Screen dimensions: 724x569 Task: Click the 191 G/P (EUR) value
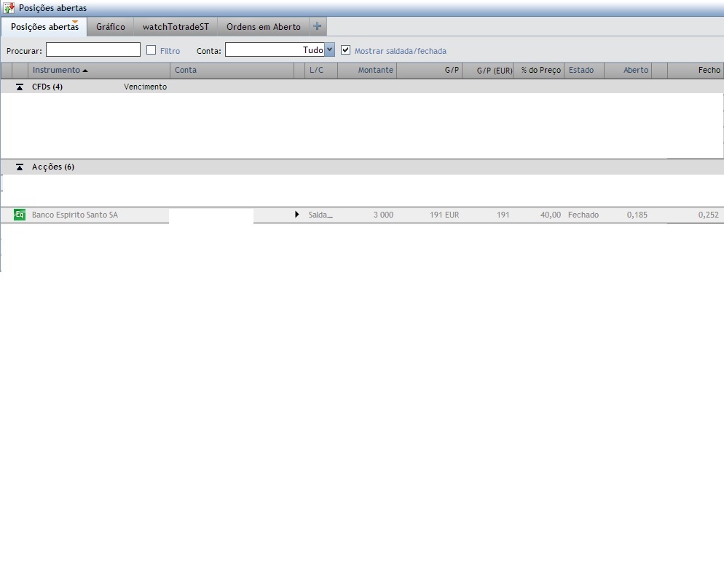503,215
